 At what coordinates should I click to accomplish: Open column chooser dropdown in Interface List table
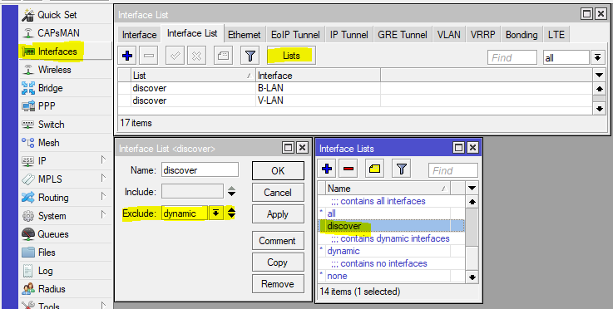(x=599, y=76)
